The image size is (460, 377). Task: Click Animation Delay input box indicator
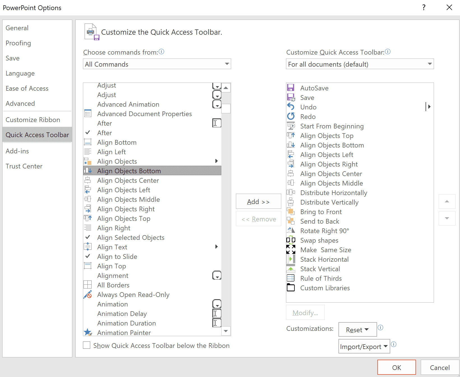point(217,313)
